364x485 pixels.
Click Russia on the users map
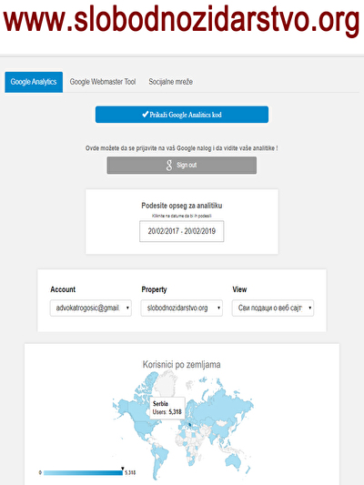(223, 400)
